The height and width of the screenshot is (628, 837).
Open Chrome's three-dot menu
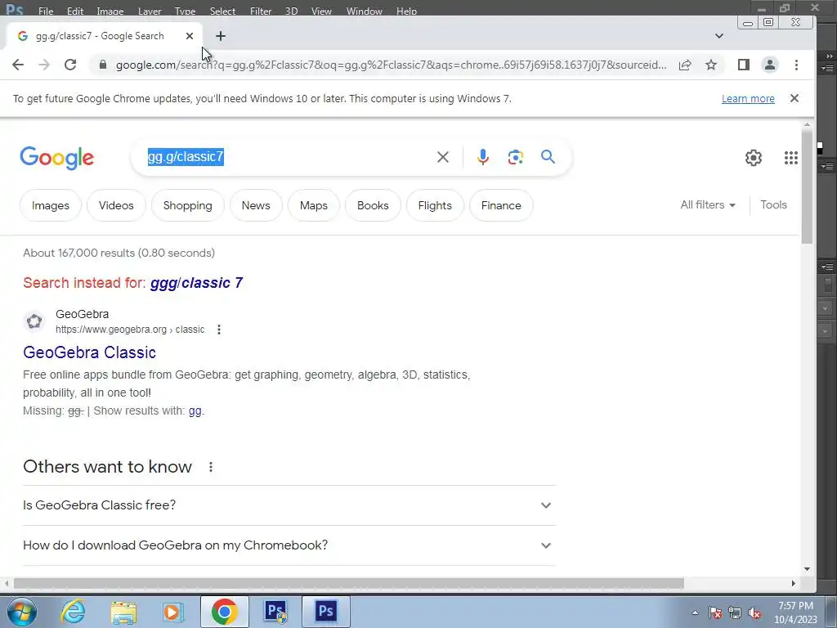[x=796, y=65]
